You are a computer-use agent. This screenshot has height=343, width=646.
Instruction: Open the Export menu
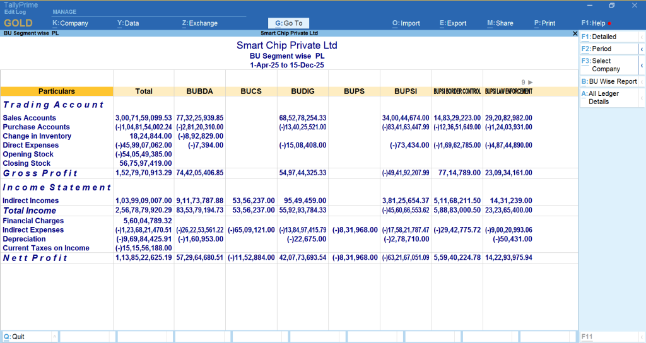click(x=453, y=23)
